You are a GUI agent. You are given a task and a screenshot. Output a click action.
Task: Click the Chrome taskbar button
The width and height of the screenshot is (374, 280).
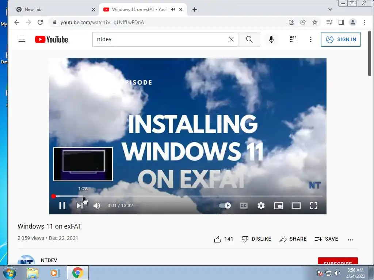78,273
